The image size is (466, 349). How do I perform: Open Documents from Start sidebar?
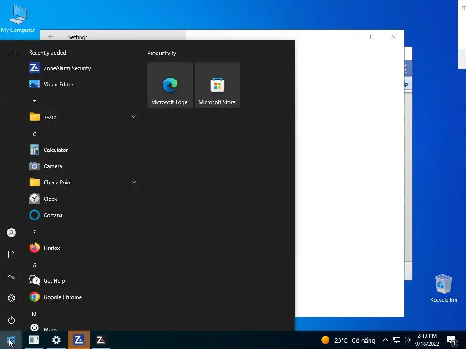tap(11, 254)
